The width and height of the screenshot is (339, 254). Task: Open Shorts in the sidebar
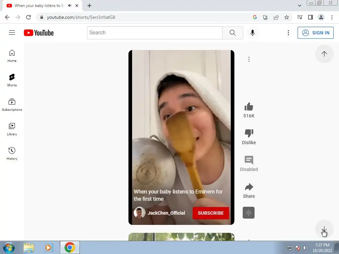point(12,80)
